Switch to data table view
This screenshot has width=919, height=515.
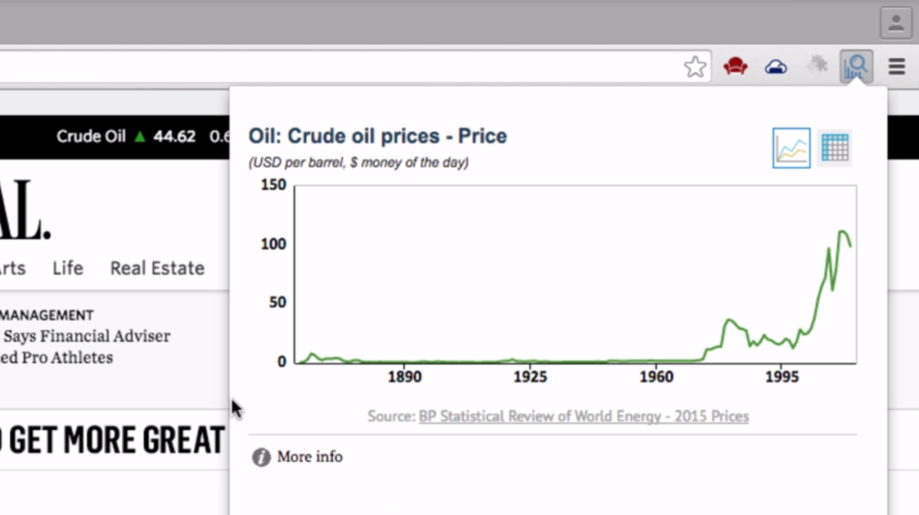(x=835, y=148)
